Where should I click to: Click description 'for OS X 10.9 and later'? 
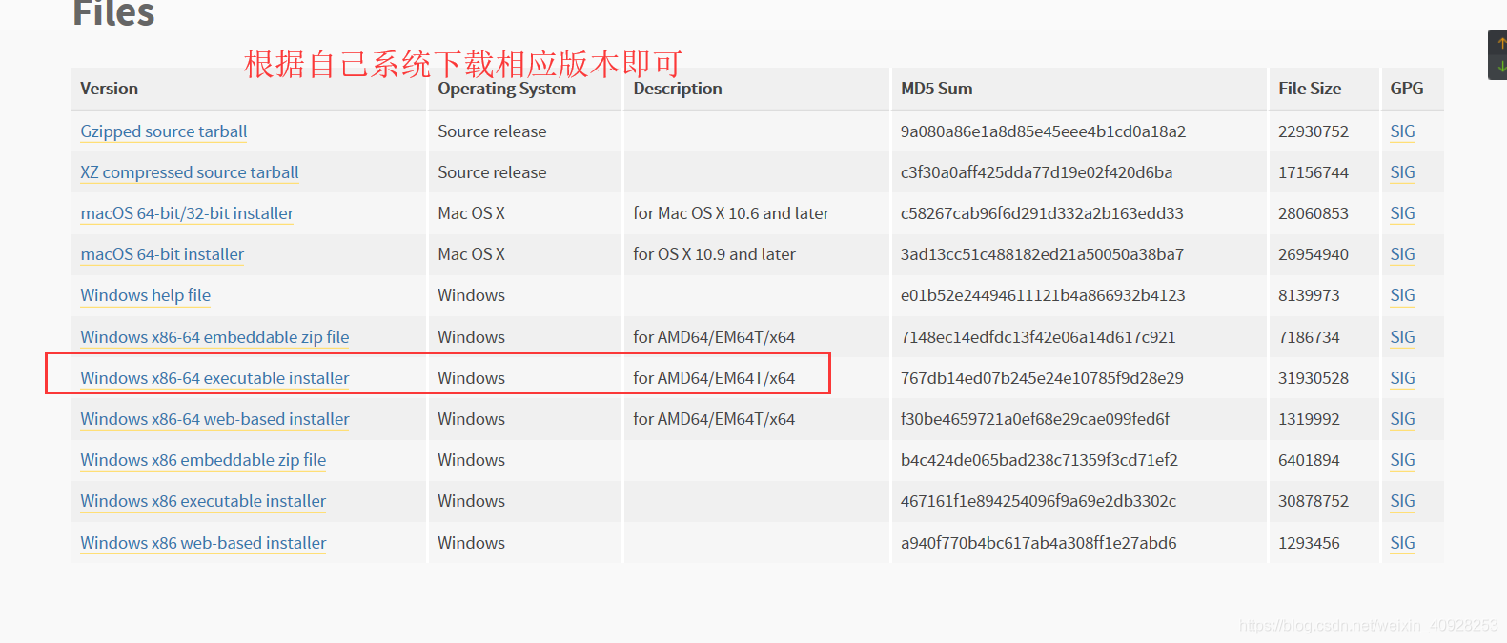click(714, 254)
